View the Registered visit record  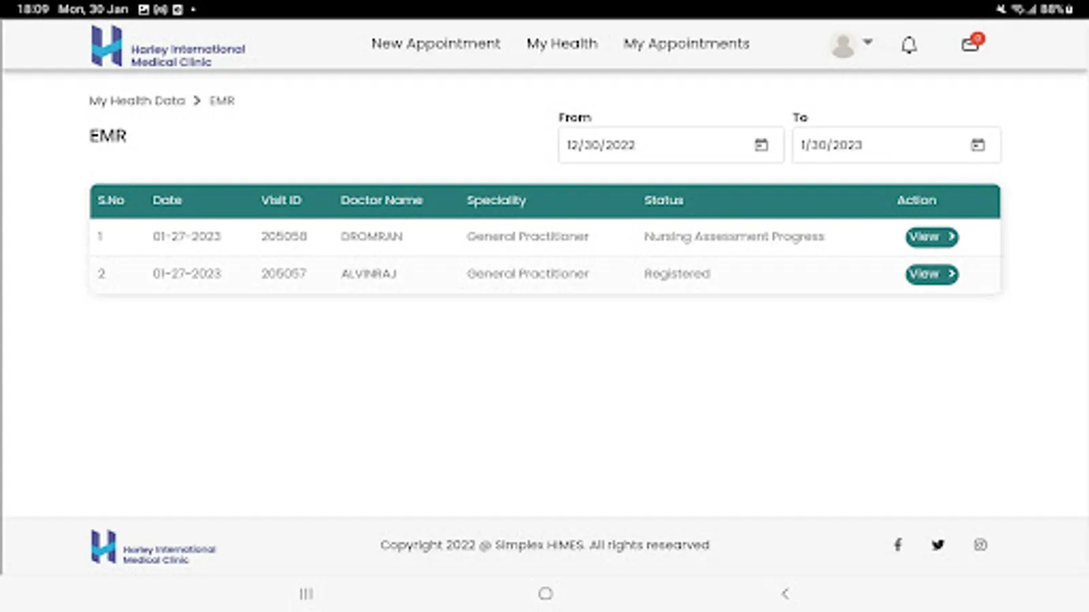click(931, 275)
